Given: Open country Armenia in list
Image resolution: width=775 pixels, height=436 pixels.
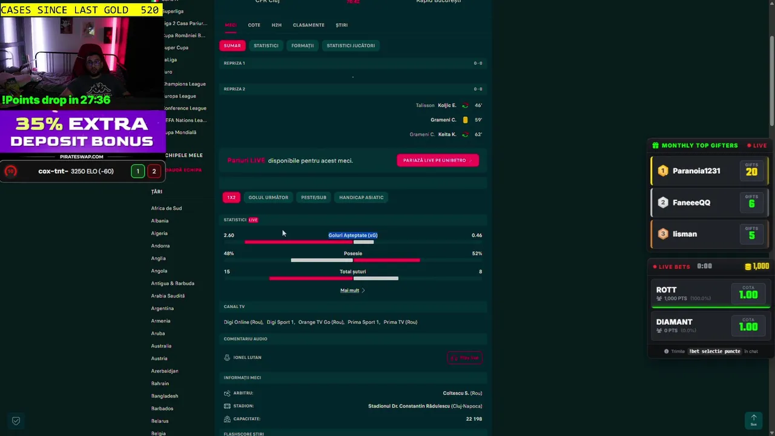Looking at the screenshot, I should coord(160,321).
